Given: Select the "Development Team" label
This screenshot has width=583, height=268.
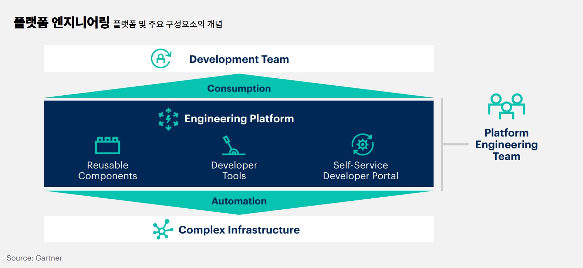Looking at the screenshot, I should click(x=239, y=59).
